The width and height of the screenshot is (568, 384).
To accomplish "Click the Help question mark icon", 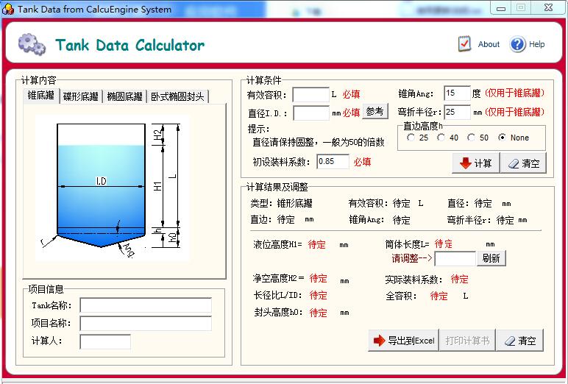I will (x=517, y=45).
